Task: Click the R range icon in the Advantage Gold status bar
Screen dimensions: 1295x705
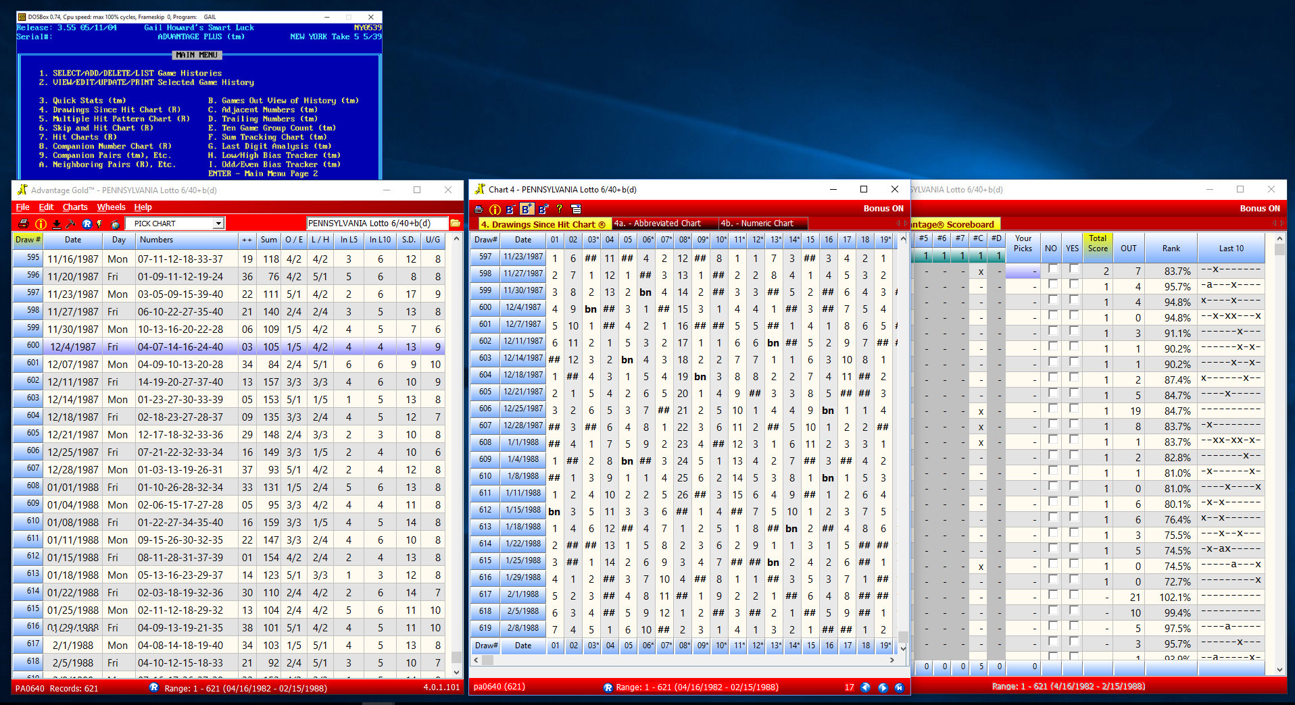Action: coord(154,687)
